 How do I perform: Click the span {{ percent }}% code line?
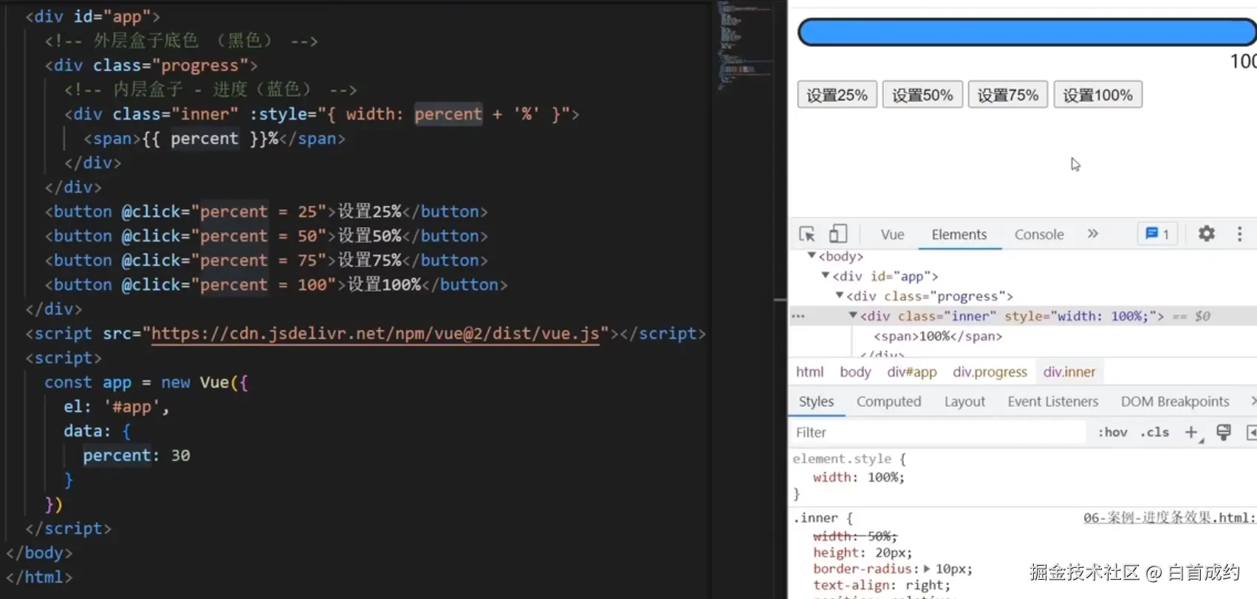214,139
